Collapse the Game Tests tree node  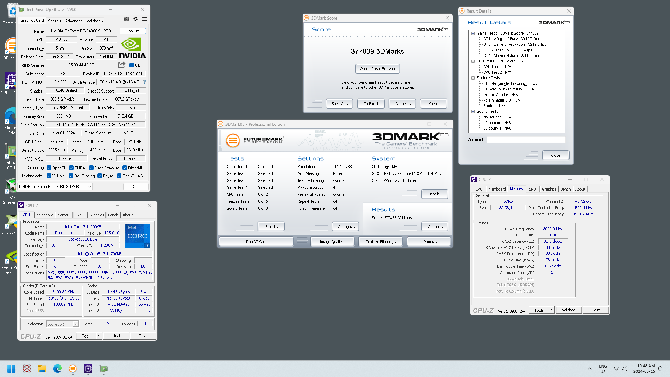pos(473,34)
